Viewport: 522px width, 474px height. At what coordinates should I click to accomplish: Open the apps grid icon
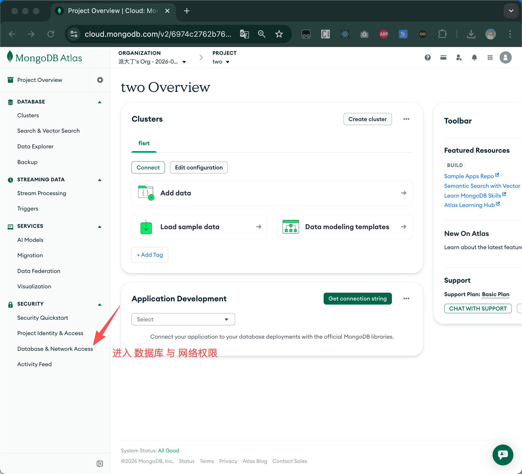(x=490, y=57)
